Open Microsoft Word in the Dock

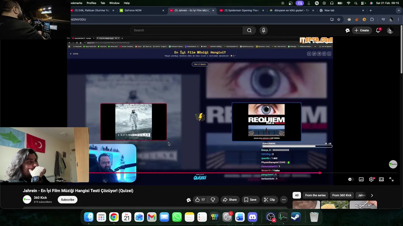(x=240, y=217)
